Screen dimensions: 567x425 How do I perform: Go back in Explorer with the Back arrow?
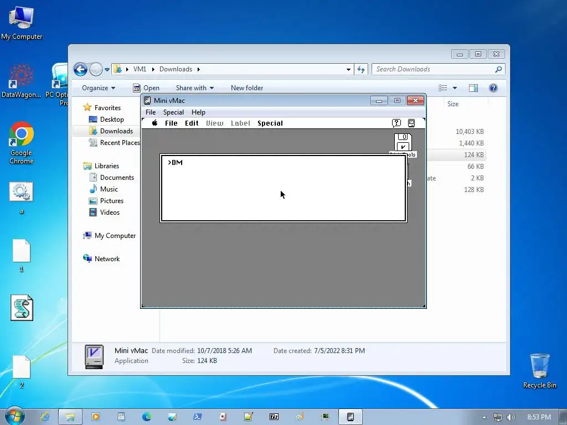tap(80, 69)
